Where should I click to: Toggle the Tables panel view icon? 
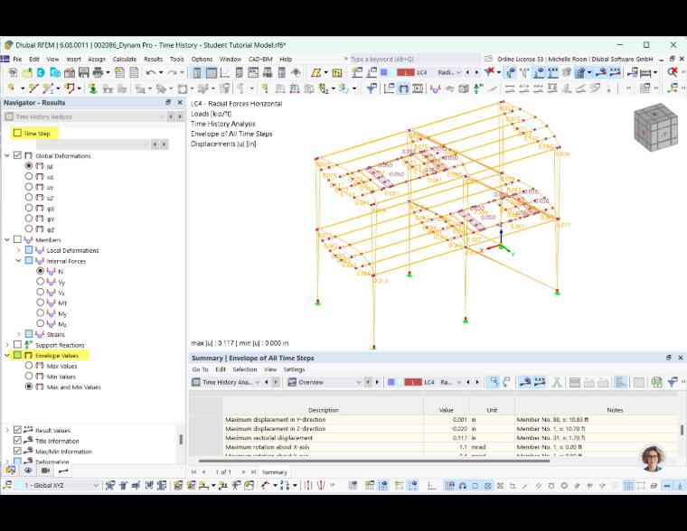(212, 72)
